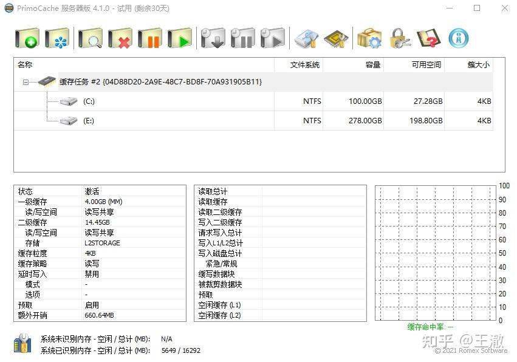Screen dimensions: 517x362
Task: Select the (E:) volume row
Action: (x=253, y=121)
